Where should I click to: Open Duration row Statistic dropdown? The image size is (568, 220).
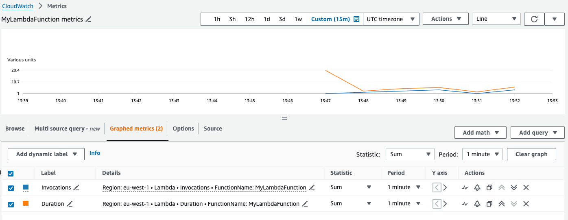(351, 204)
